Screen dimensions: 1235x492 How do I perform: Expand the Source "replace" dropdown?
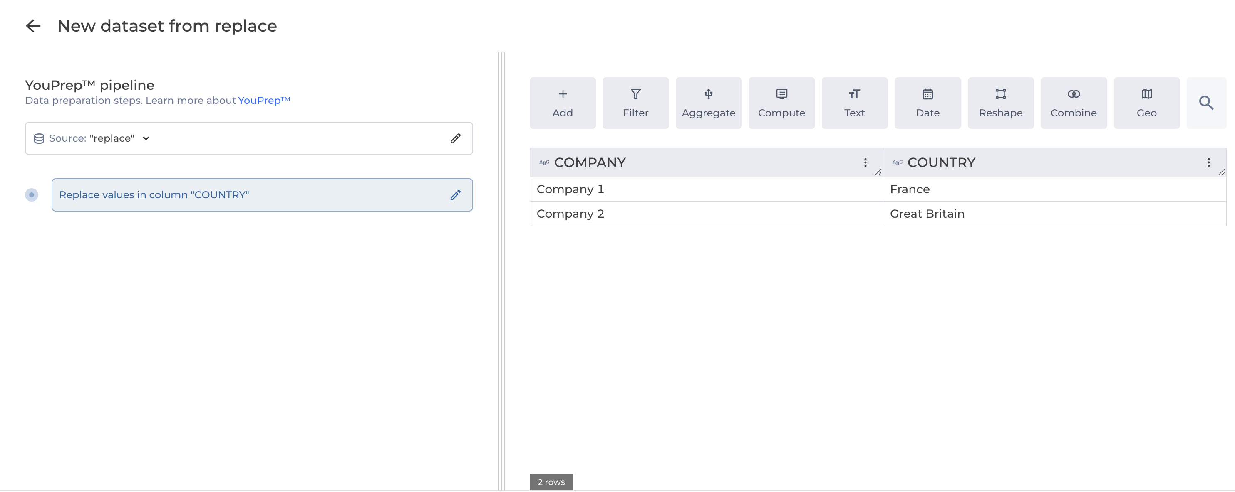(x=146, y=138)
